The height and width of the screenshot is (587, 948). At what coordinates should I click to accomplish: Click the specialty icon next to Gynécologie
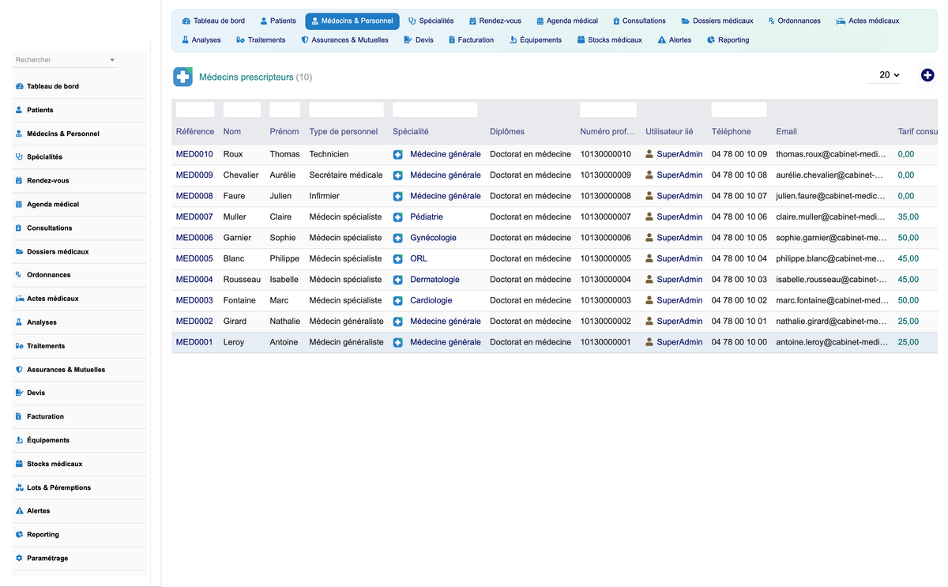pos(398,238)
